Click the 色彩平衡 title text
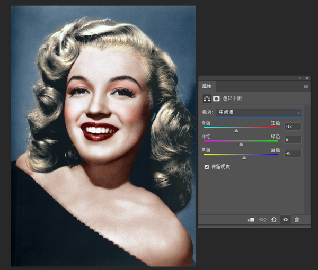Image resolution: width=318 pixels, height=270 pixels. tap(232, 98)
